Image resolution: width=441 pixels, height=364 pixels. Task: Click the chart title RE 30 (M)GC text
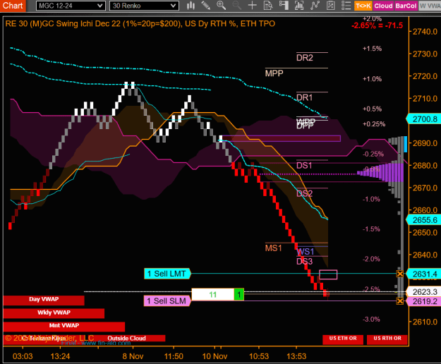(140, 23)
